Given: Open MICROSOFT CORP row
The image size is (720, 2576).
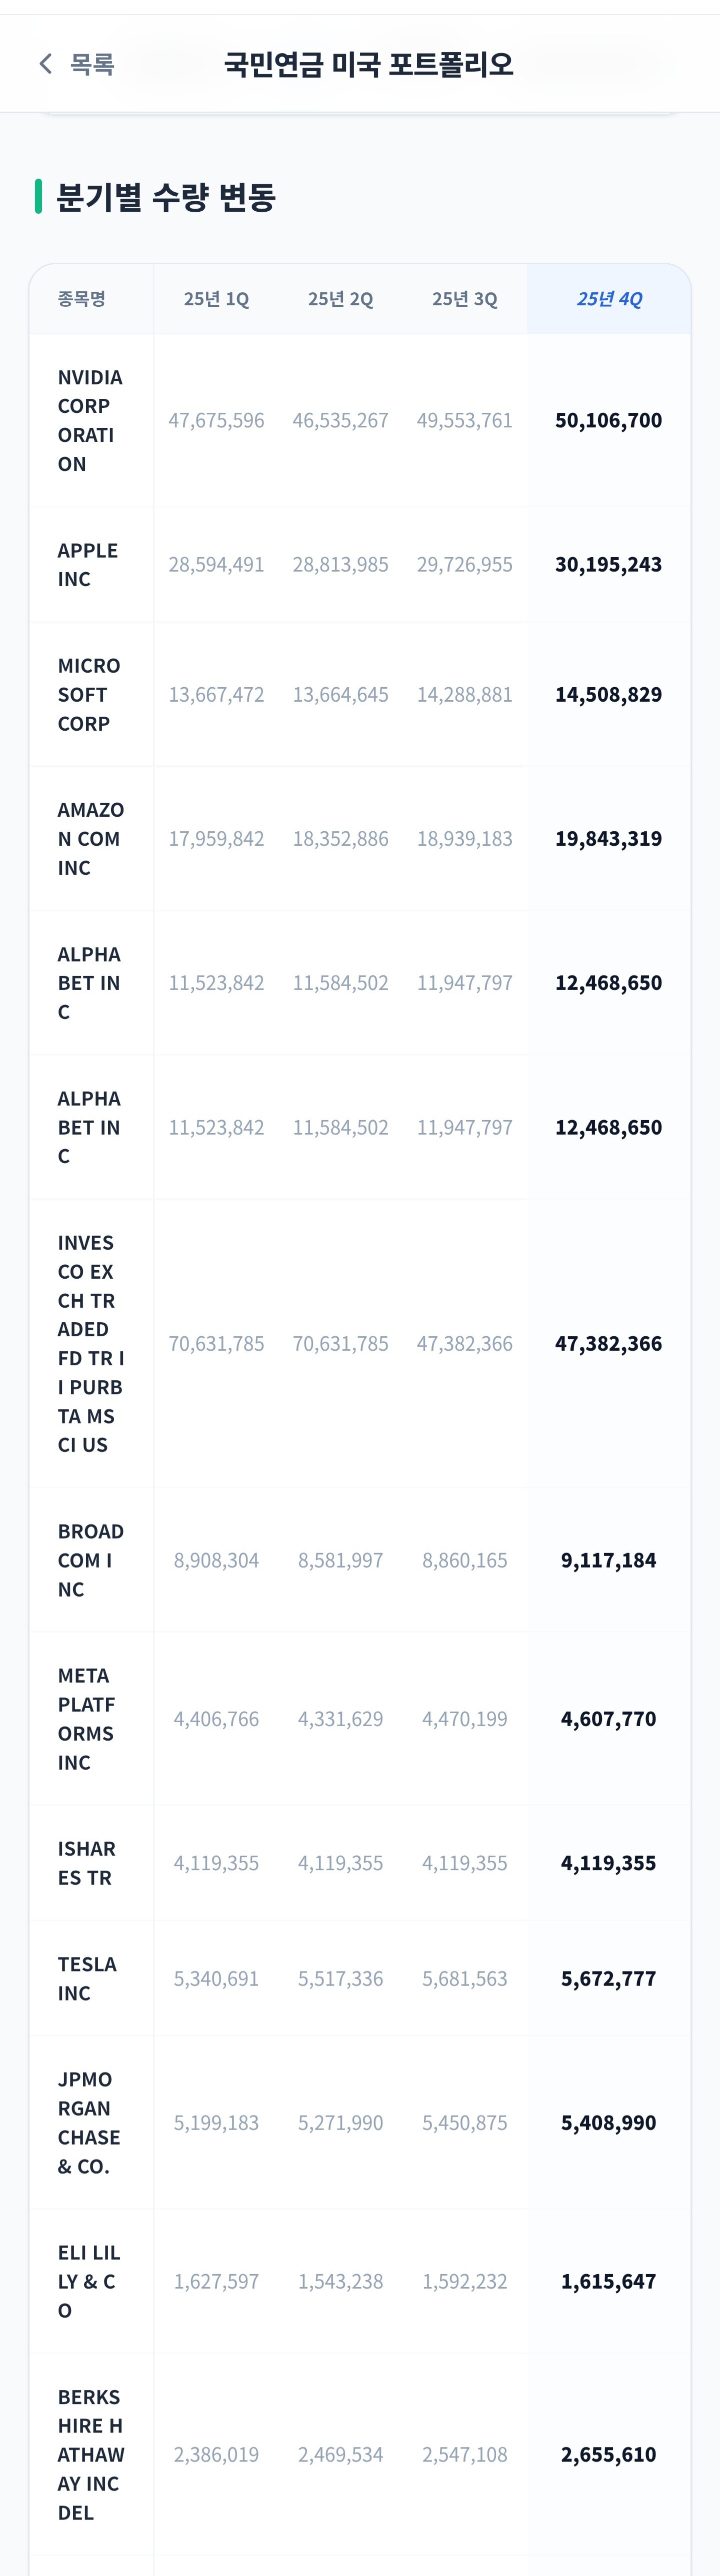Looking at the screenshot, I should pyautogui.click(x=360, y=694).
